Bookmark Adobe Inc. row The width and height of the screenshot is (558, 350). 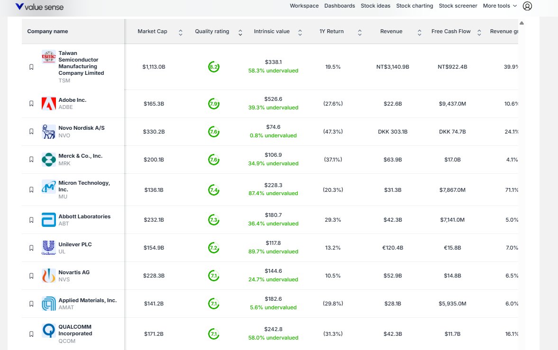click(x=31, y=104)
